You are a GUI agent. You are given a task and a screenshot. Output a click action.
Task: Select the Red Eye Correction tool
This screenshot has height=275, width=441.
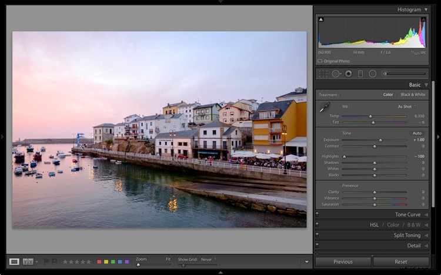click(349, 74)
